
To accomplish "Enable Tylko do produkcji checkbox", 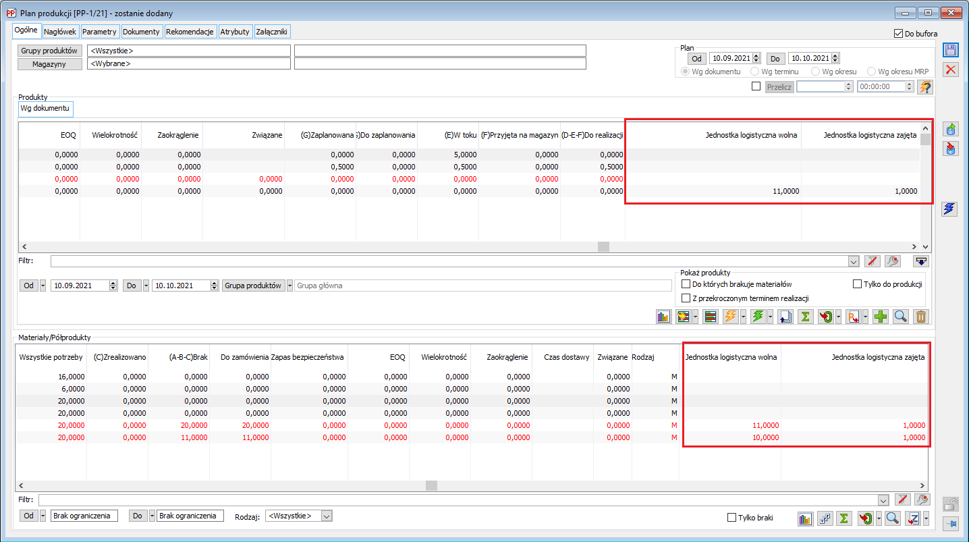I will click(858, 284).
